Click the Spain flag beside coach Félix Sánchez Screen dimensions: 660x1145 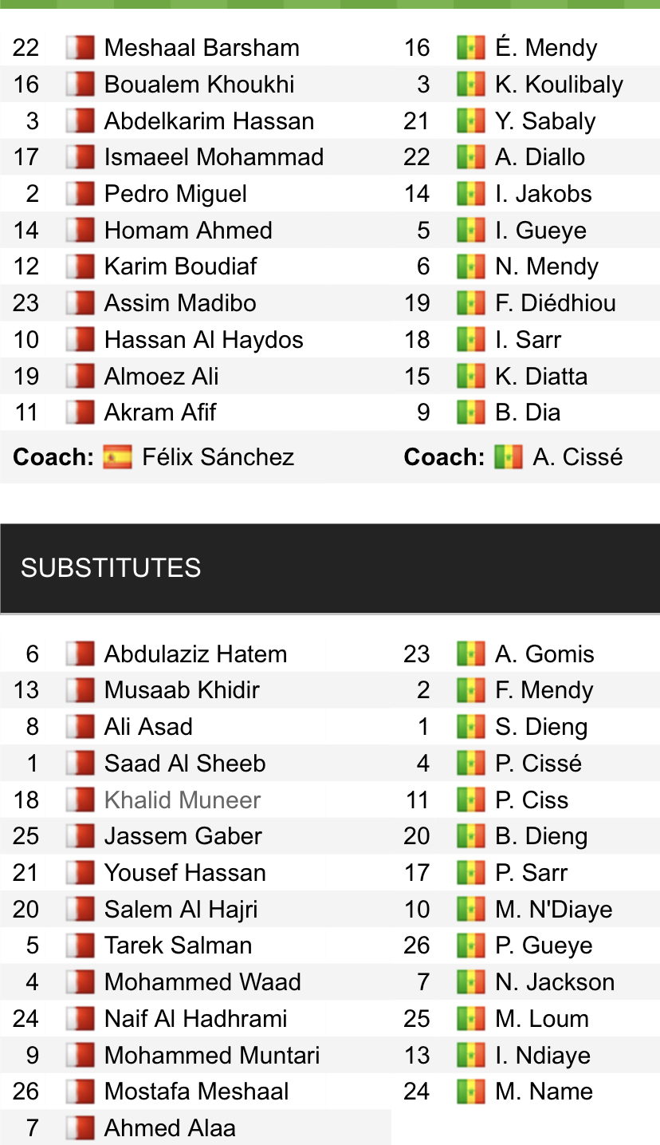coord(117,457)
